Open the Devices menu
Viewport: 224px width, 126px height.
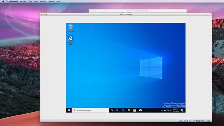click(43, 1)
